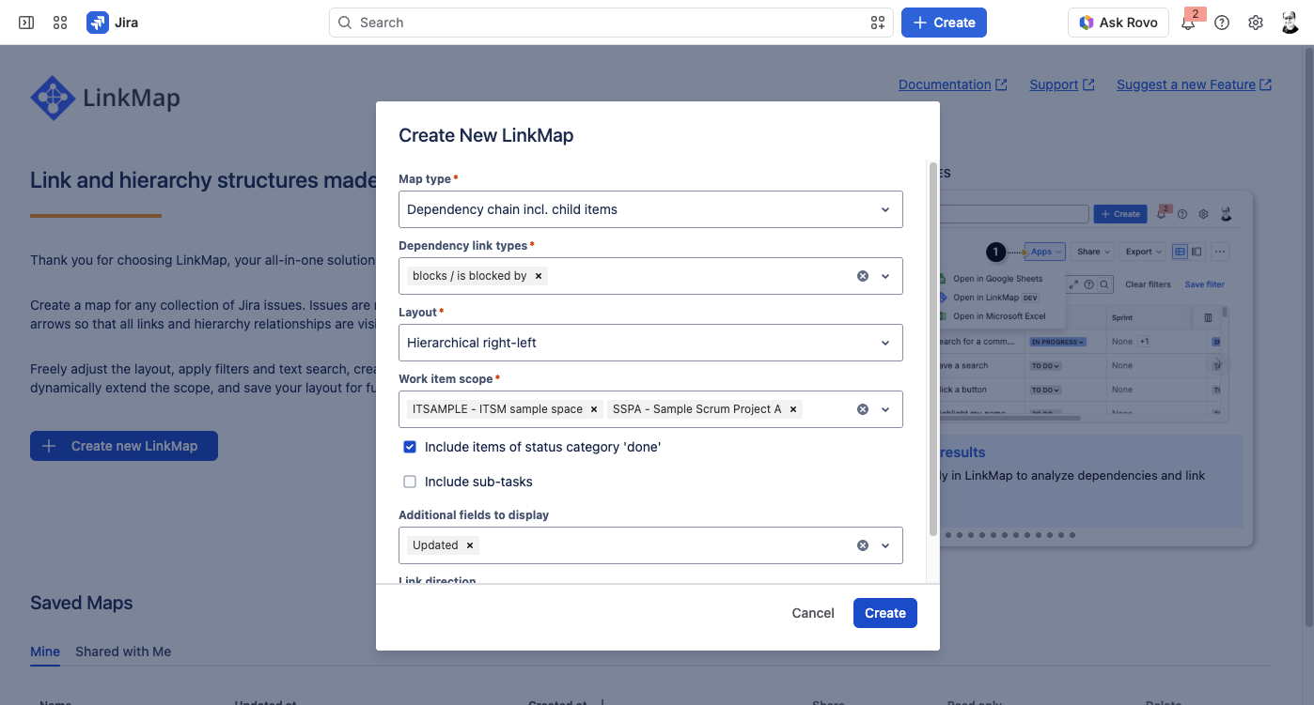Open the Map type dropdown

tap(650, 209)
